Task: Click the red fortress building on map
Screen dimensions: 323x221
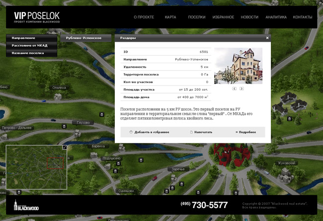Action: (232, 155)
